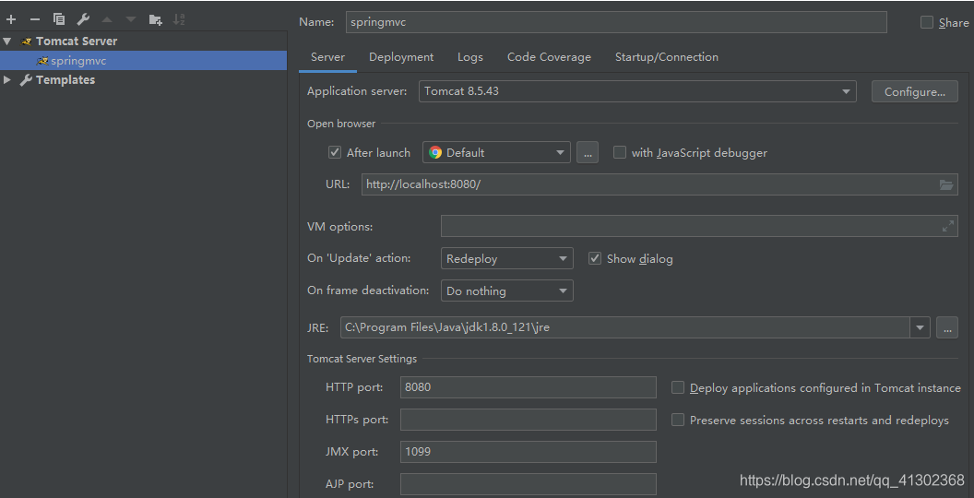Uncheck the After launch checkbox
The image size is (974, 498).
[334, 152]
